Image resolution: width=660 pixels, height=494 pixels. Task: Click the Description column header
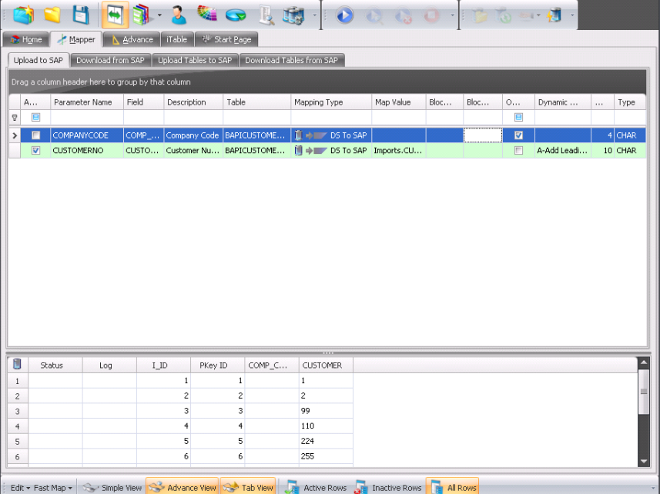[x=193, y=102]
